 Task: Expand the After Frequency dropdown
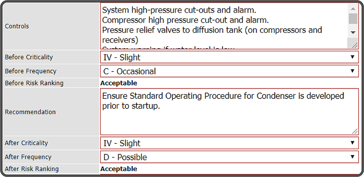[x=229, y=157]
